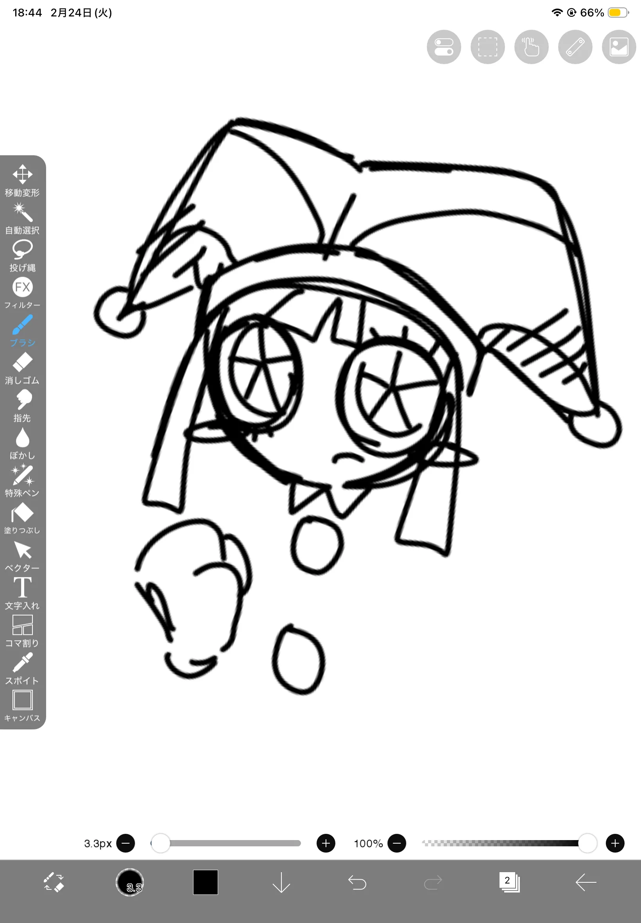The height and width of the screenshot is (923, 641).
Task: Open the black color swatch
Action: point(206,882)
